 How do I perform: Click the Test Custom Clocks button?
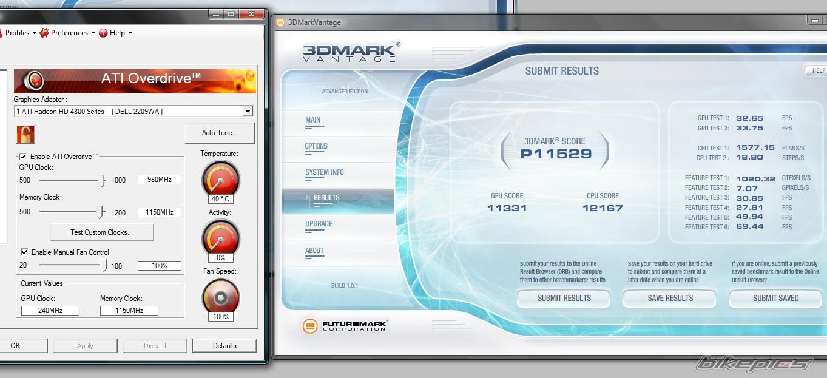point(101,232)
